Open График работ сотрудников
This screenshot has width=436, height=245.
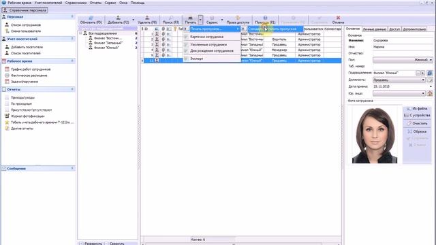point(31,69)
